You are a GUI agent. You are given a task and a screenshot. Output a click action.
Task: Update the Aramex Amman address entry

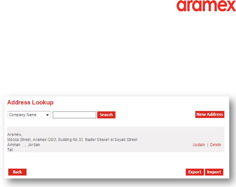199,145
